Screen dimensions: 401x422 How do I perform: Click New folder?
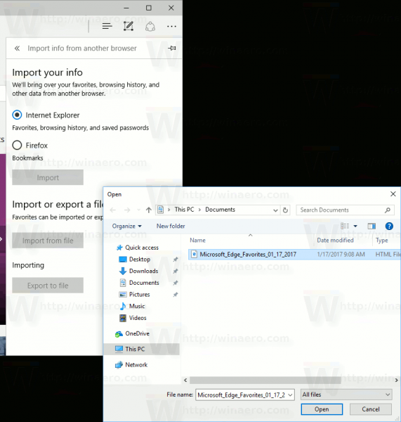pos(171,226)
